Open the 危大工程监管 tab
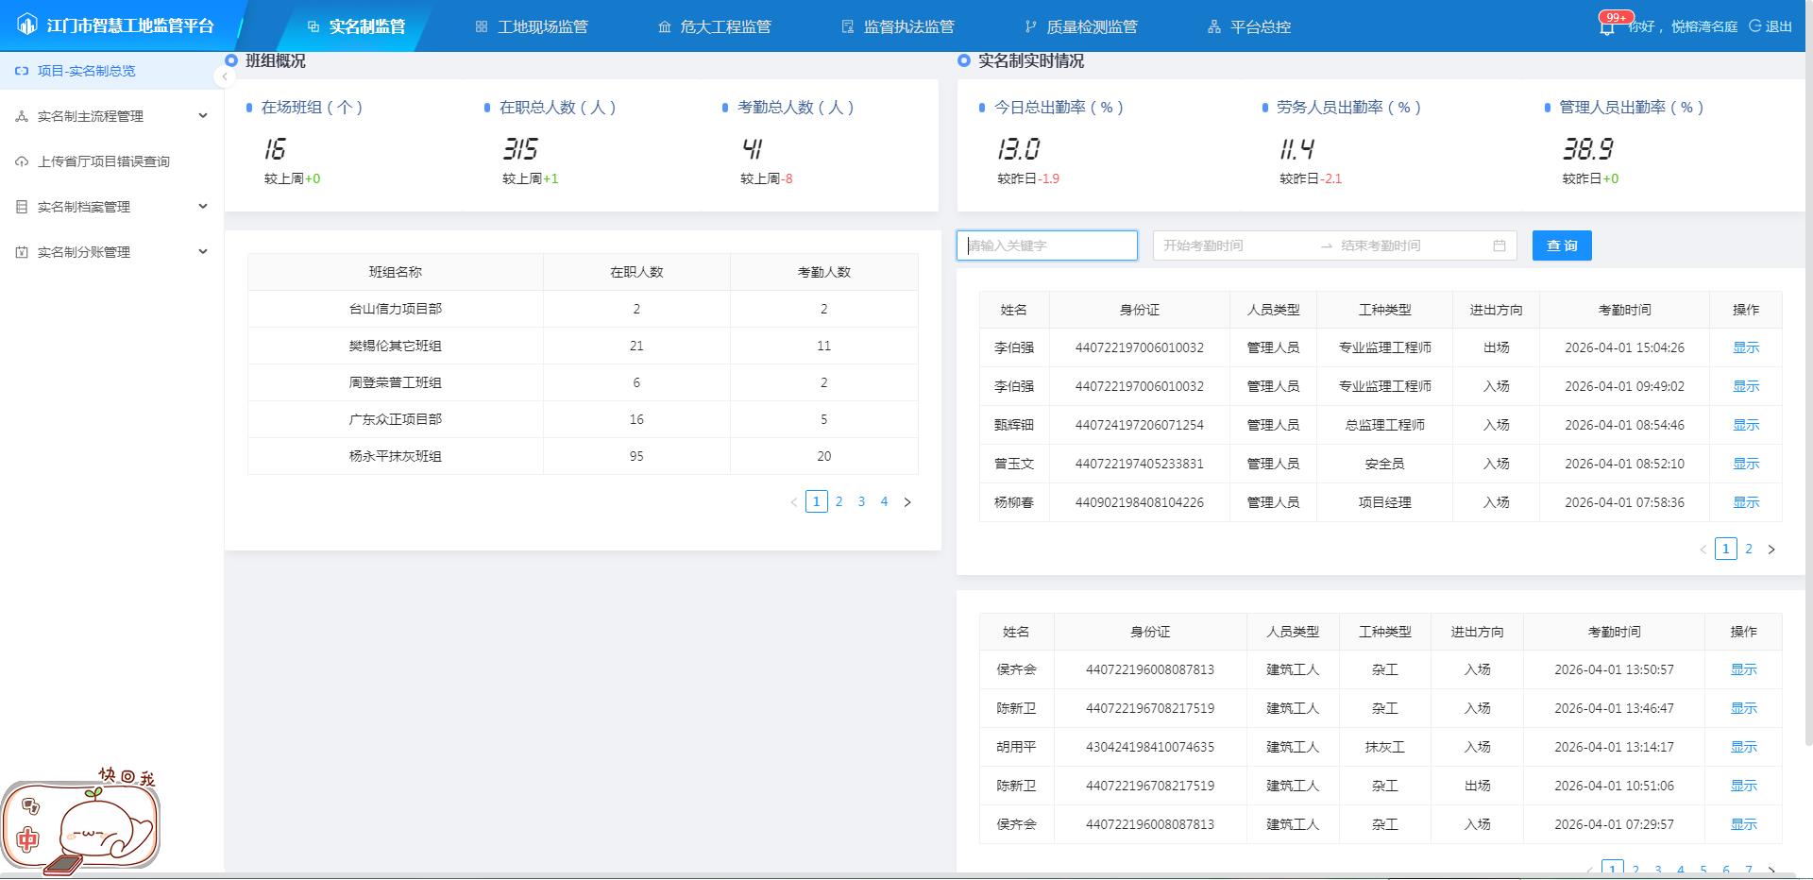 tap(715, 26)
